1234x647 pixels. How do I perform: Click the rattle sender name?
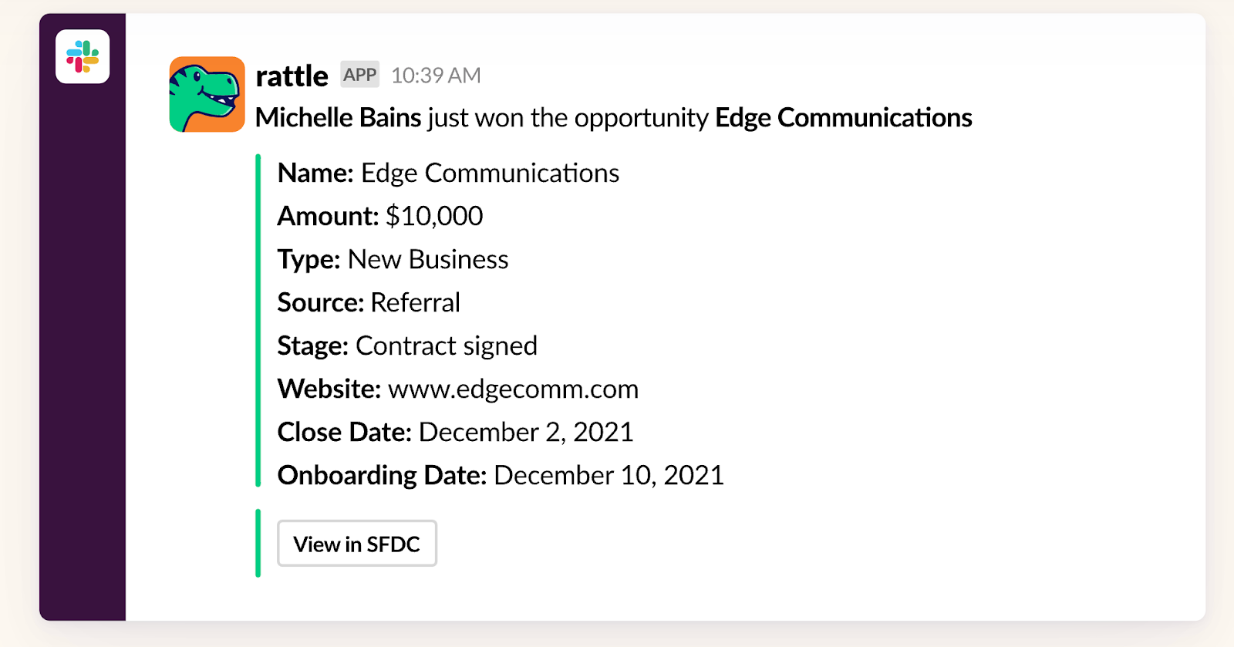(292, 76)
